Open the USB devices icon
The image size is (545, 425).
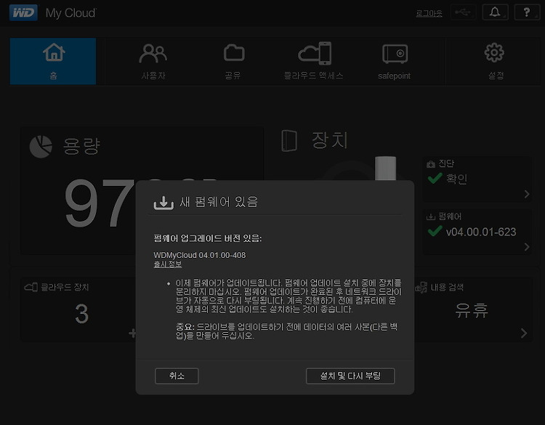click(463, 12)
